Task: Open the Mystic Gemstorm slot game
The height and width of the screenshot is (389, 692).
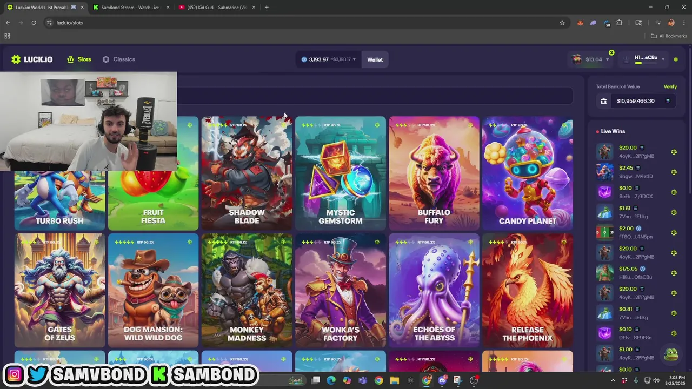Action: [340, 173]
